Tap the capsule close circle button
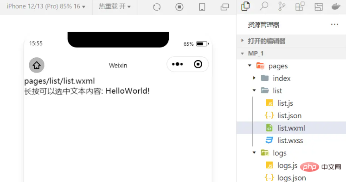The width and height of the screenshot is (346, 182). point(198,64)
